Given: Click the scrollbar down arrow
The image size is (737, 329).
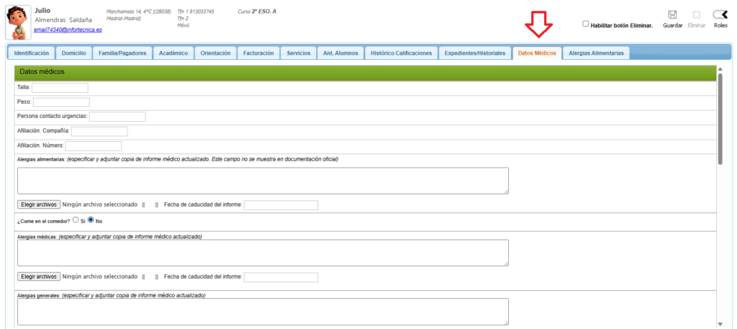Looking at the screenshot, I should click(x=720, y=323).
